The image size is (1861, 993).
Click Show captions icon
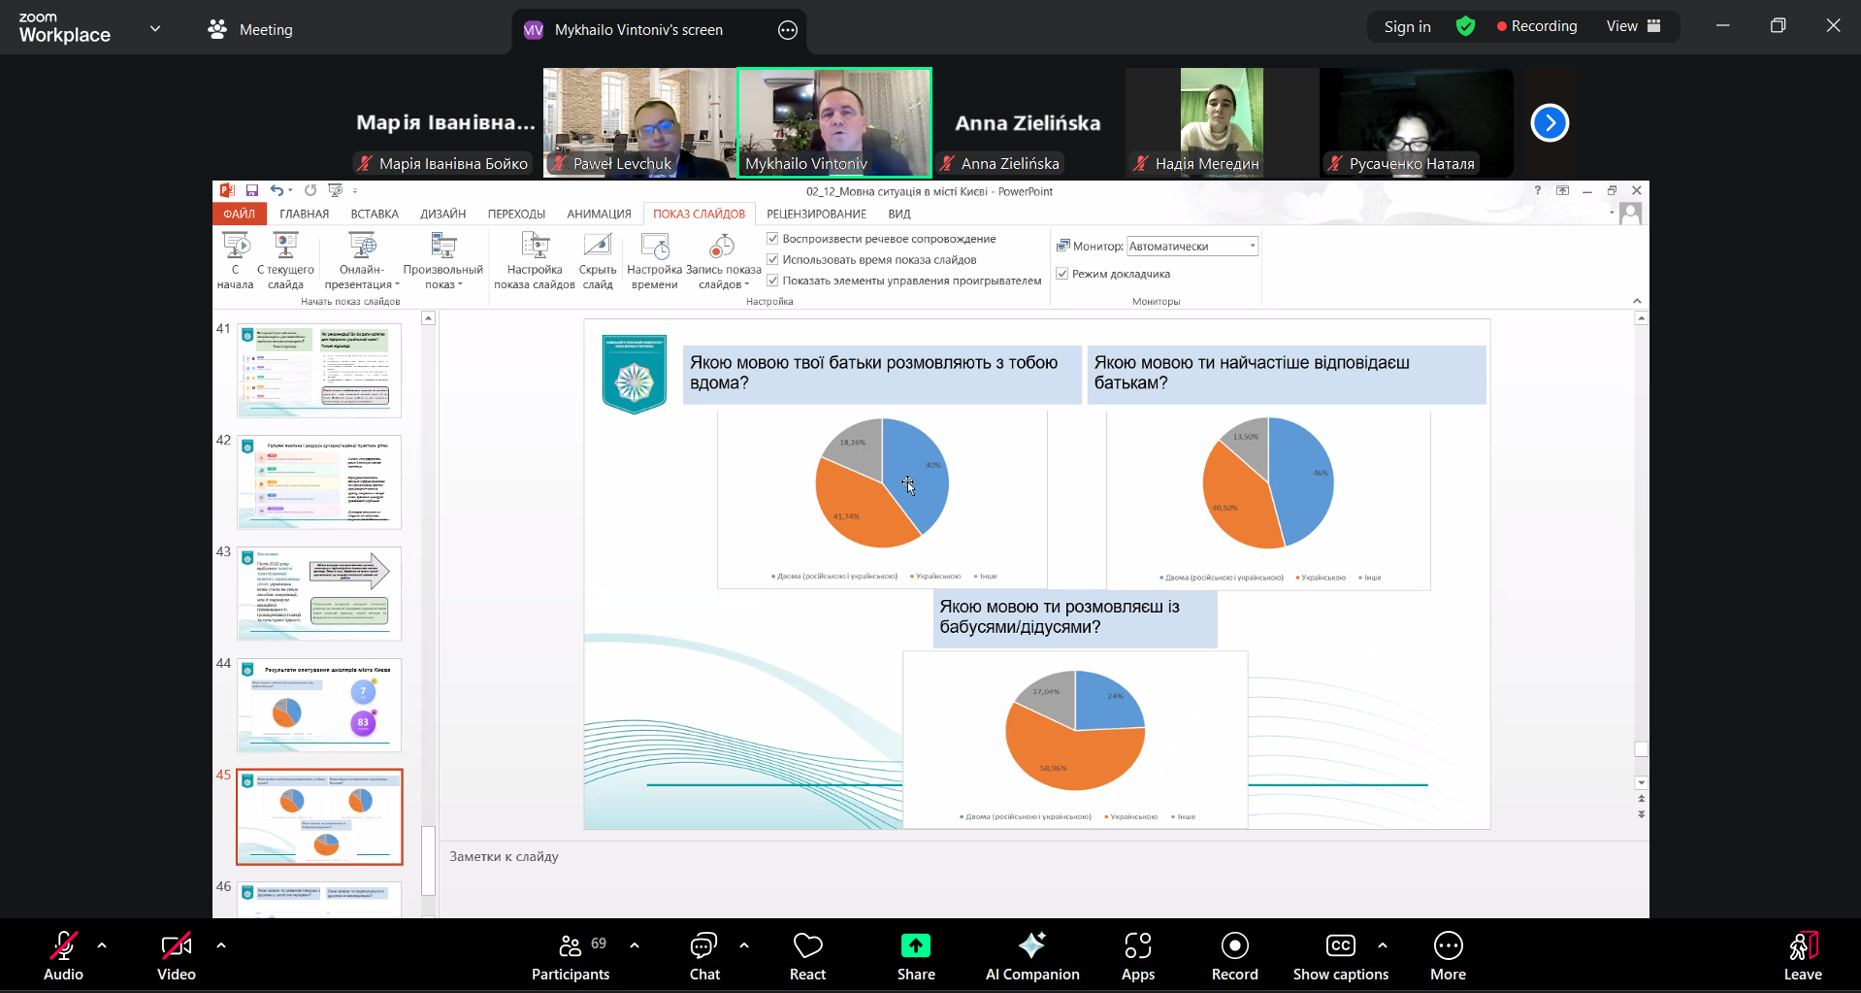[x=1340, y=945]
